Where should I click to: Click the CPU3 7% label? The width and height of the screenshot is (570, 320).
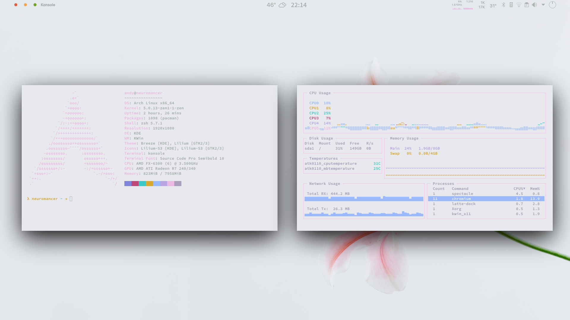click(320, 118)
